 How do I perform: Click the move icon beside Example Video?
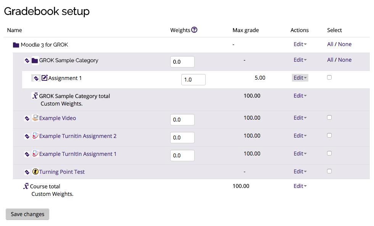(x=27, y=119)
